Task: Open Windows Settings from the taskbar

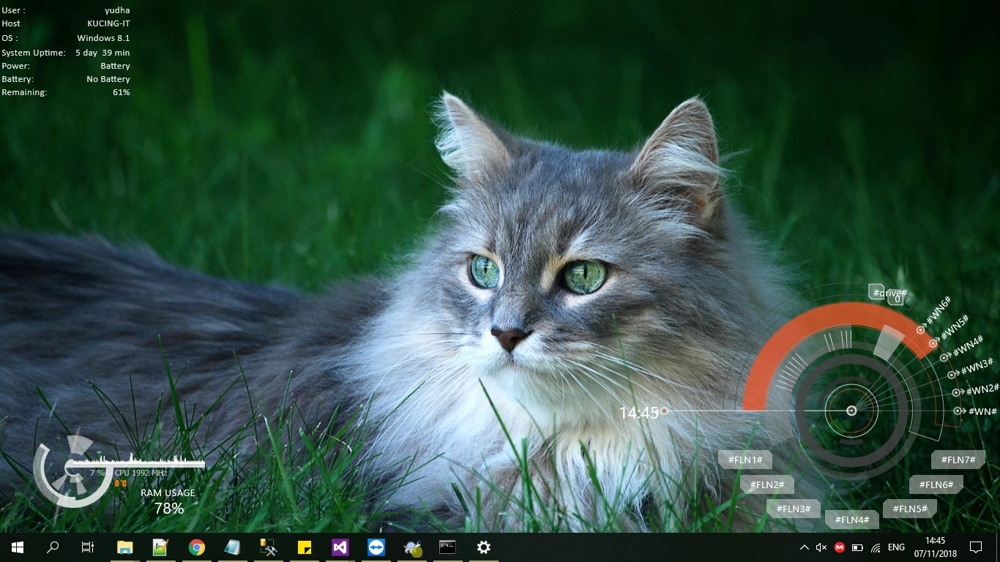Action: [x=483, y=547]
